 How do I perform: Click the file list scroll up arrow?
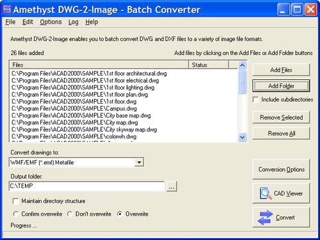242,65
